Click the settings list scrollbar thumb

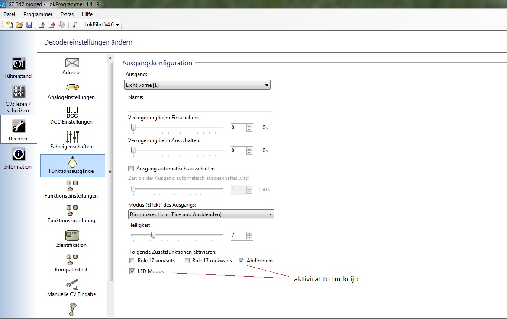[x=110, y=172]
